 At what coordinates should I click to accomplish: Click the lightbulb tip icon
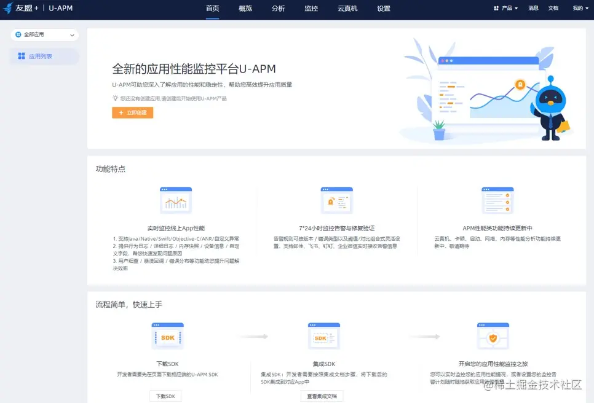115,98
